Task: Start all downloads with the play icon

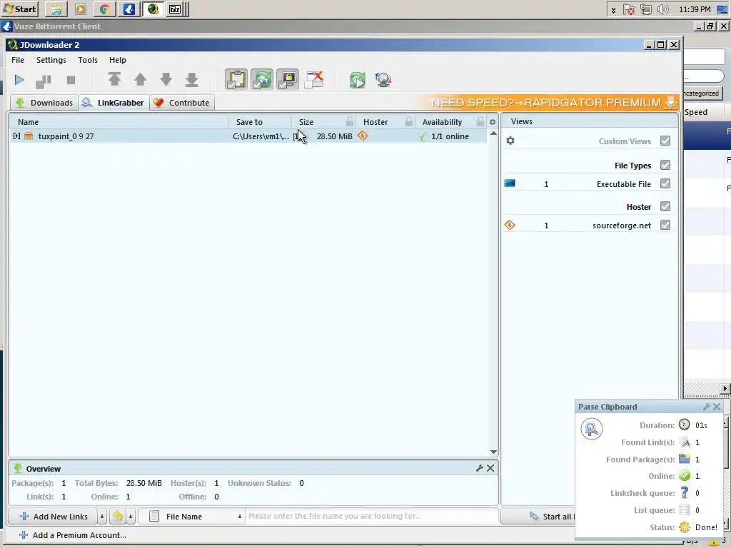Action: (x=19, y=80)
